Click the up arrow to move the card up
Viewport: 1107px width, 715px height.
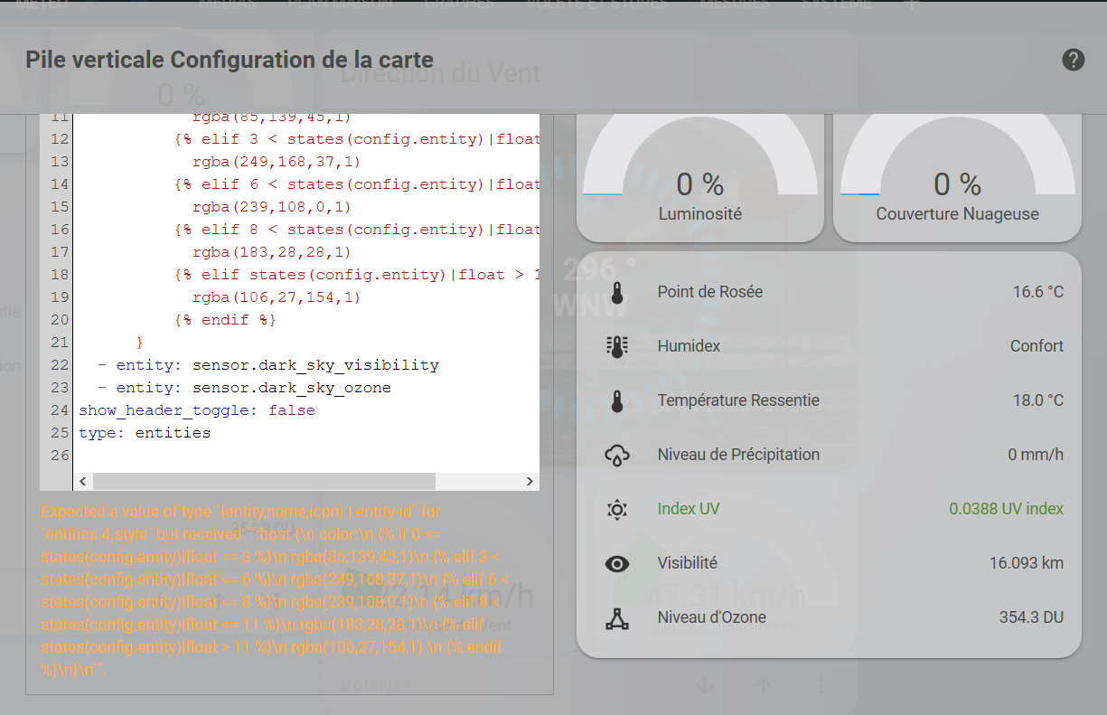763,685
